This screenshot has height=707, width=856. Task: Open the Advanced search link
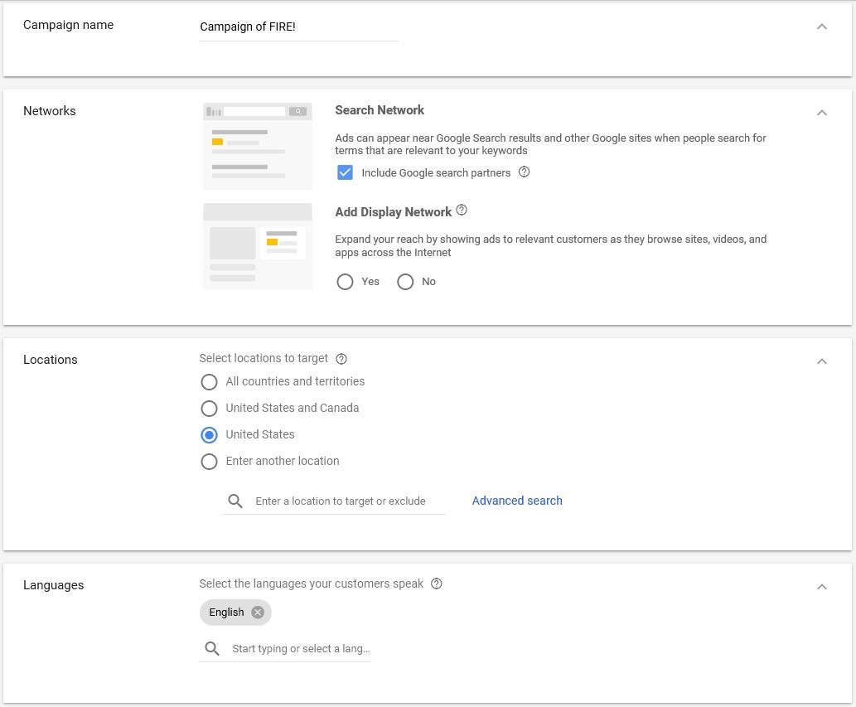coord(517,501)
